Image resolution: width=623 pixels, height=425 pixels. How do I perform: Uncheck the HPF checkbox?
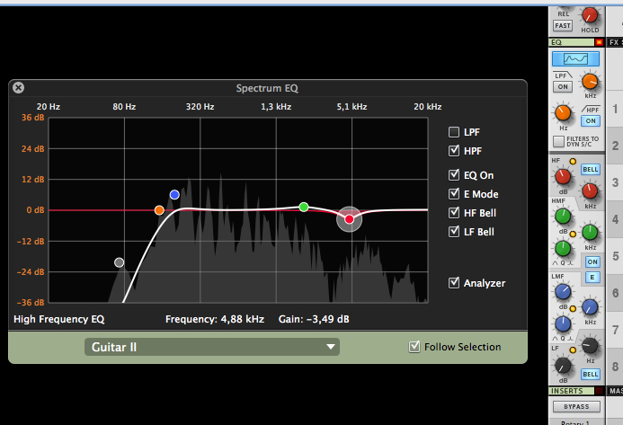click(x=454, y=151)
